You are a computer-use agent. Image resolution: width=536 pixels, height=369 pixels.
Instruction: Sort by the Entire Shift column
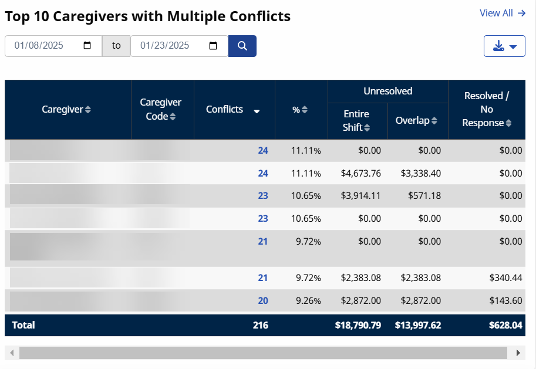[367, 127]
